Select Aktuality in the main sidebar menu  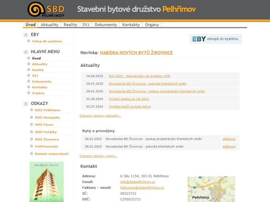click(40, 64)
